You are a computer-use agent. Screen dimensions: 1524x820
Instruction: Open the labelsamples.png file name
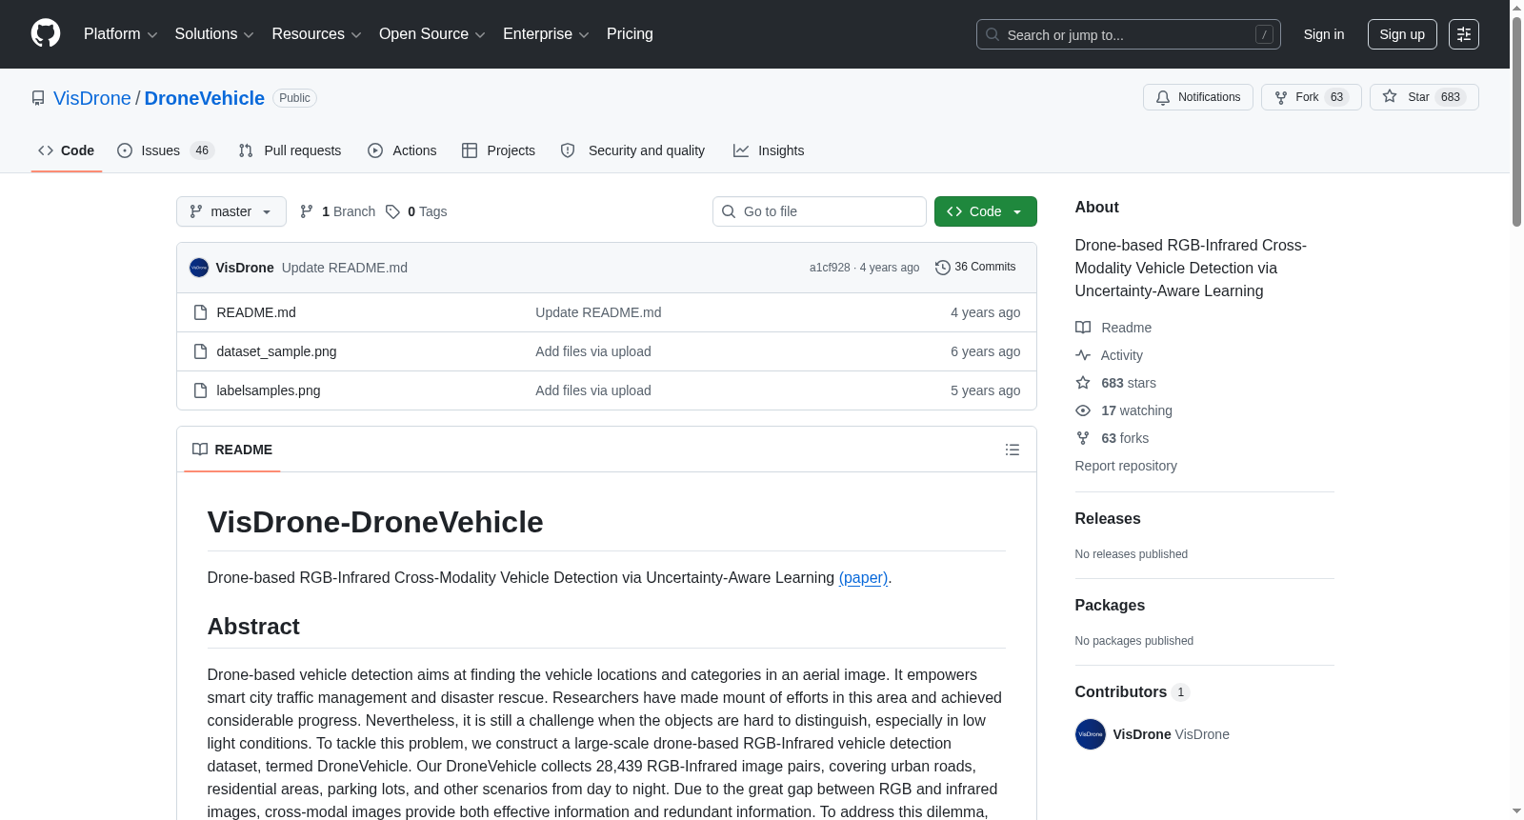pyautogui.click(x=269, y=390)
